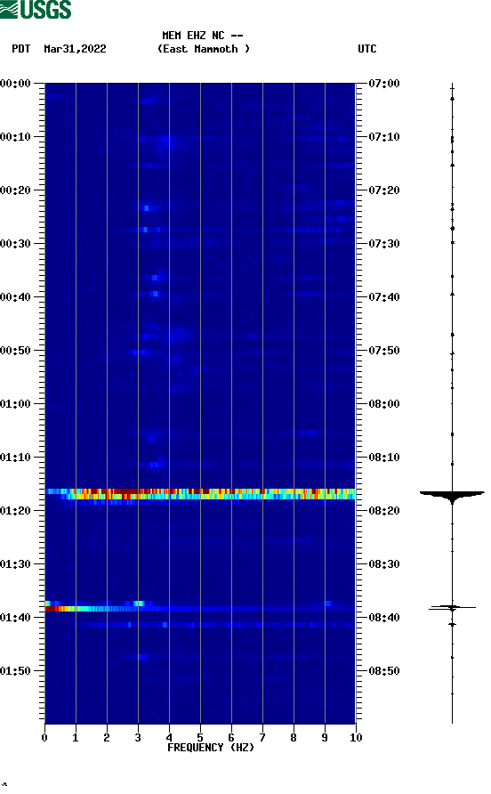Image resolution: width=491 pixels, height=794 pixels.
Task: Click the '07:10' UTC time label
Action: tap(384, 137)
